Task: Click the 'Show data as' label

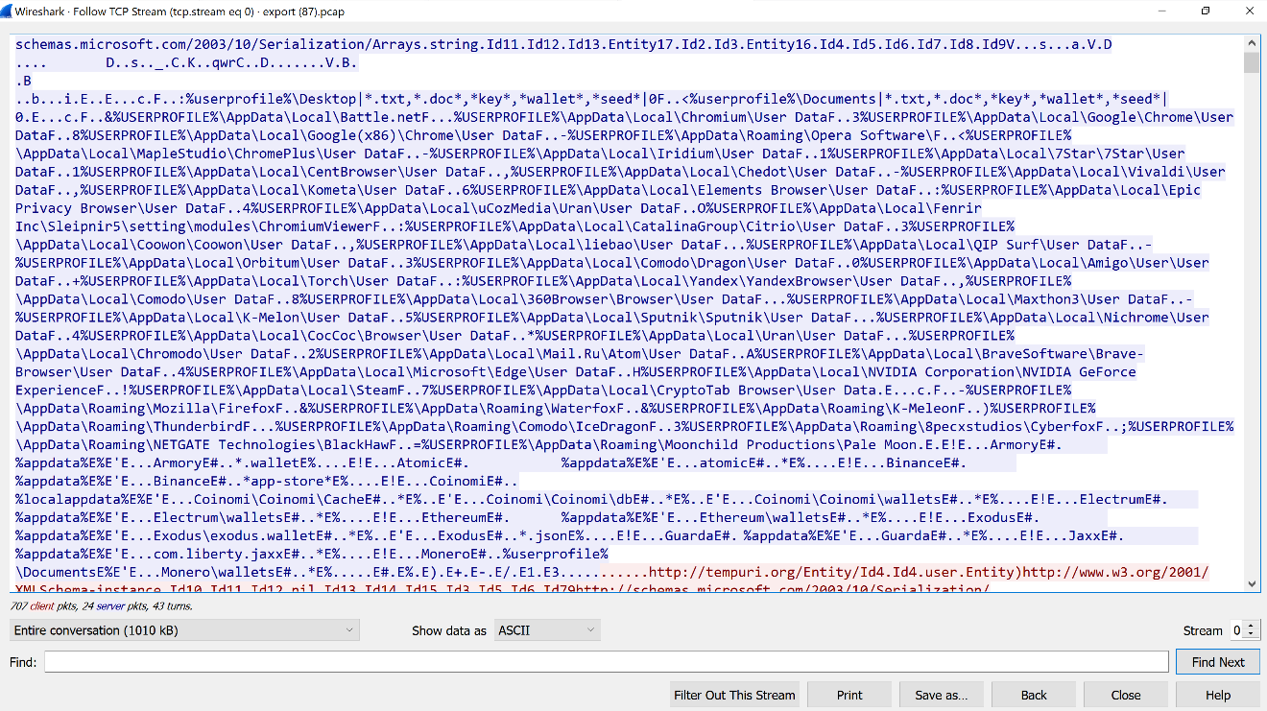Action: coord(449,630)
